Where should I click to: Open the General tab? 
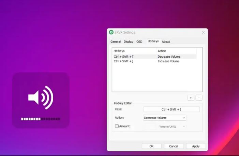[116, 42]
